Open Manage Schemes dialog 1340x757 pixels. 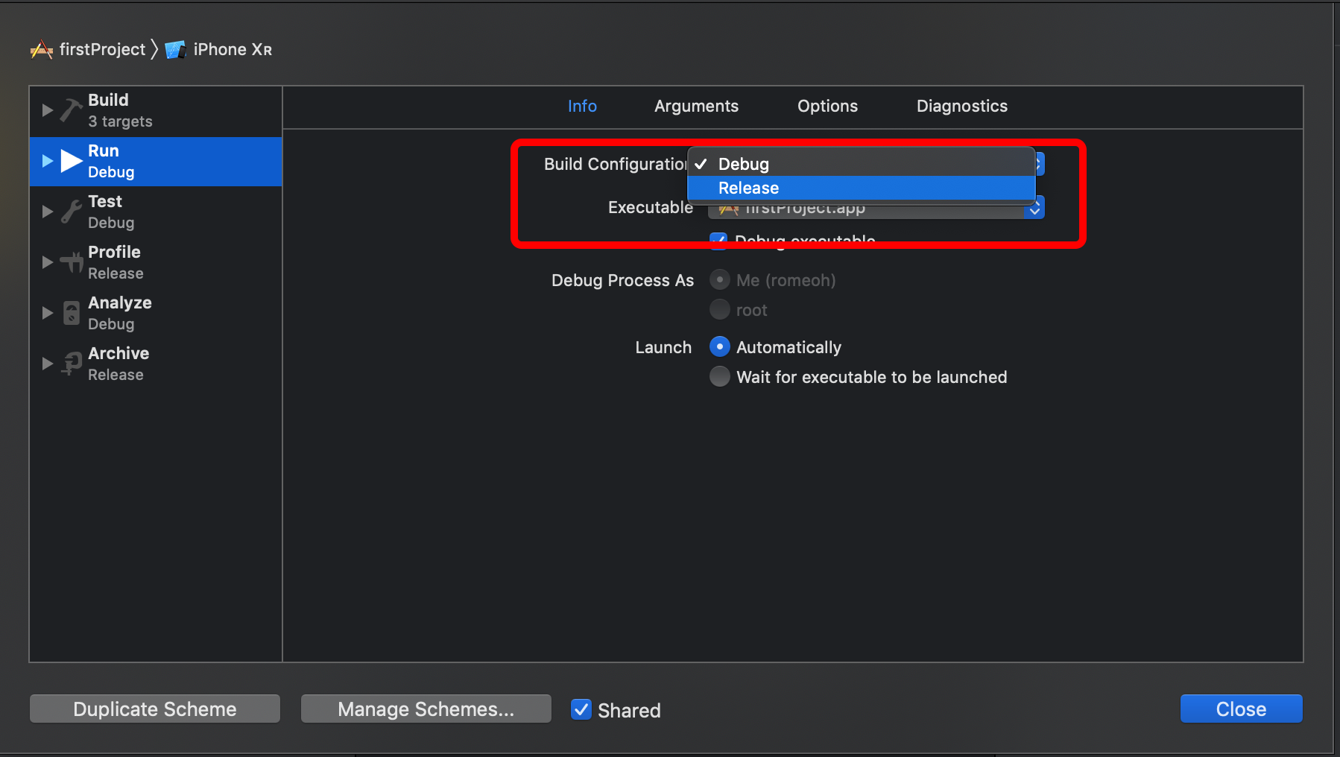[426, 709]
